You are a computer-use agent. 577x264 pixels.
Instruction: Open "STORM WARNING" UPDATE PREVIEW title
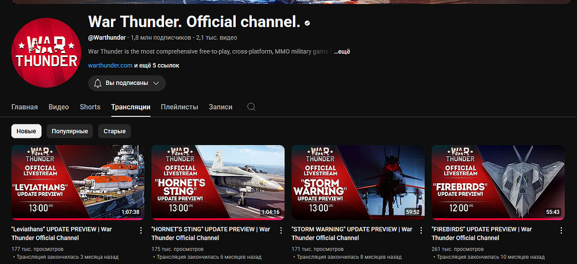(352, 233)
